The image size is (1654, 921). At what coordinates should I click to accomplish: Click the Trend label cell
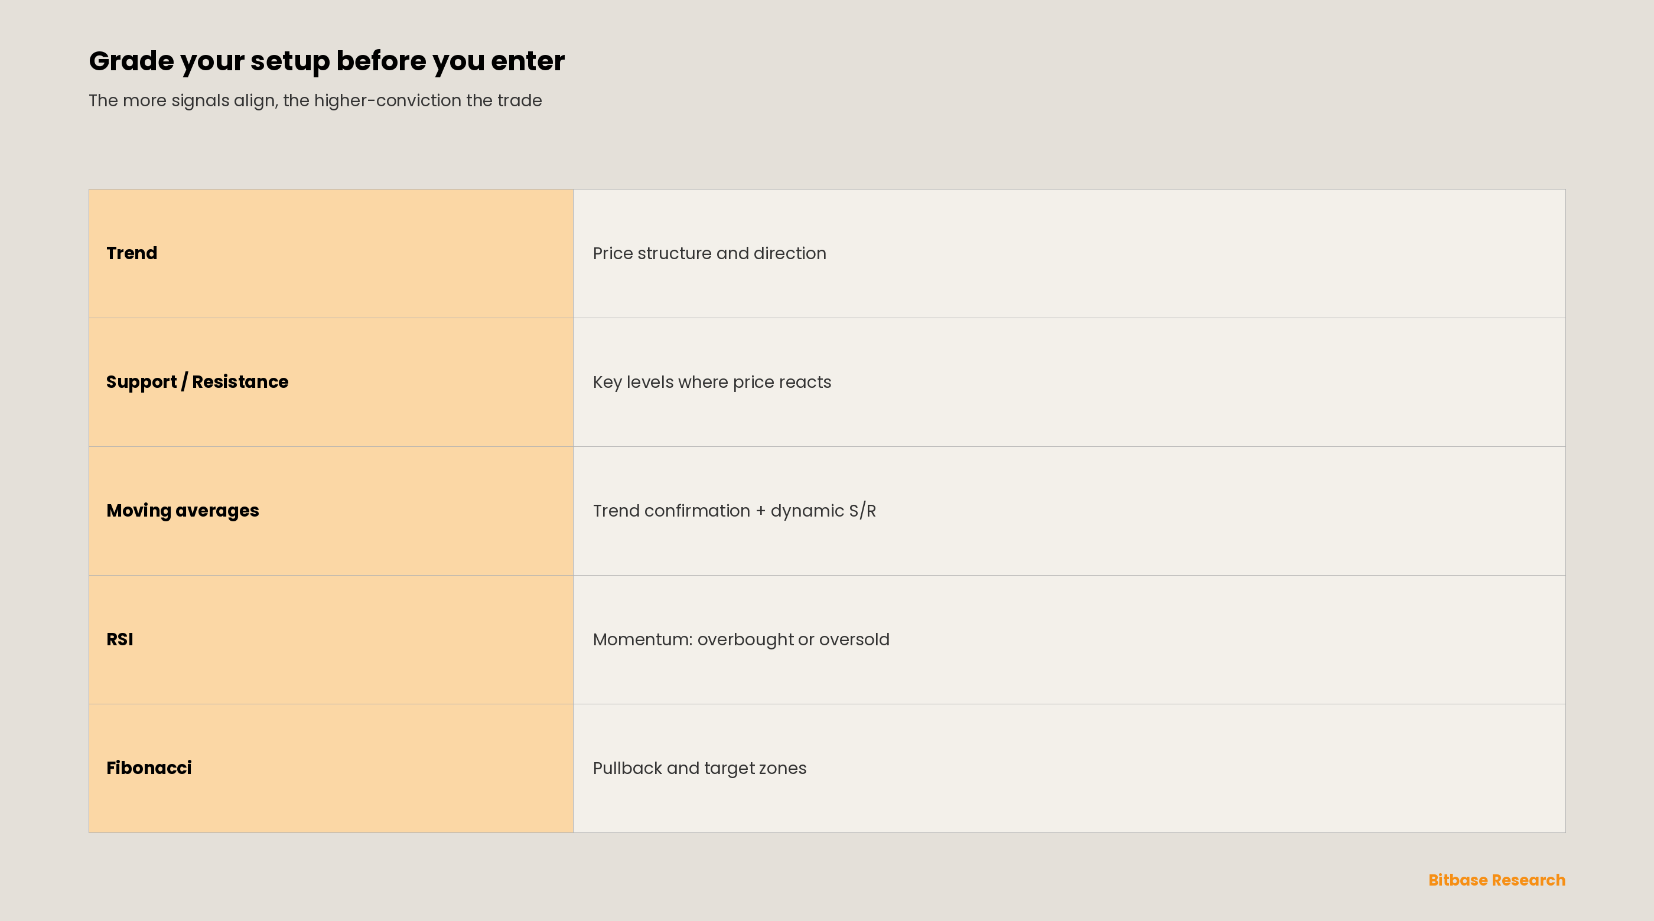tap(331, 253)
